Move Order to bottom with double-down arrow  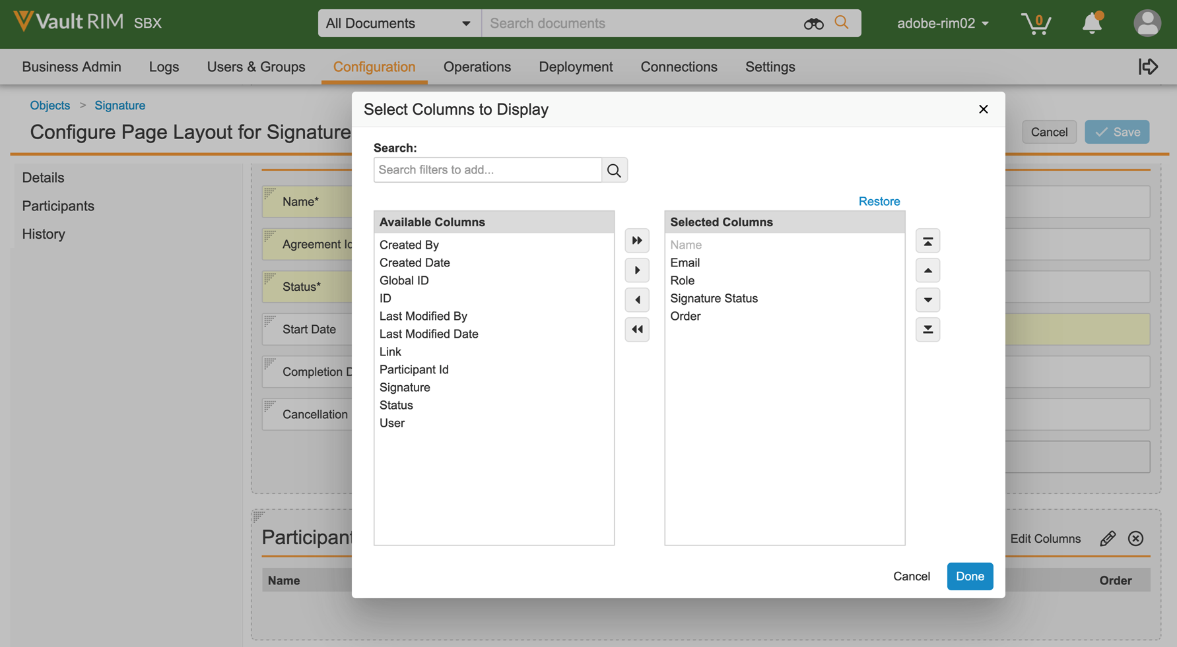(927, 329)
